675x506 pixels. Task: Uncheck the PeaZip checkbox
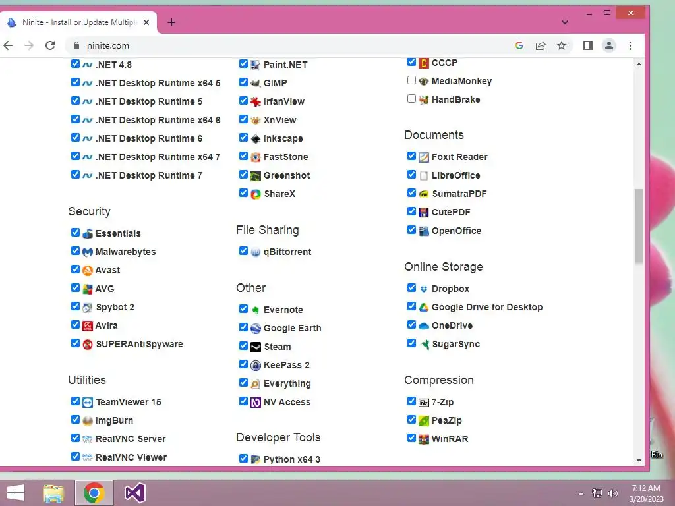[x=411, y=420]
